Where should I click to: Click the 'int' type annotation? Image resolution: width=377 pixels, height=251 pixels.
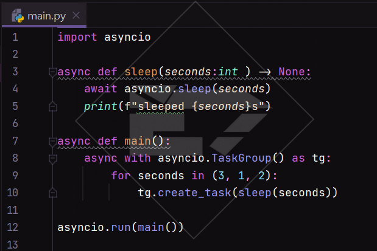(228, 72)
